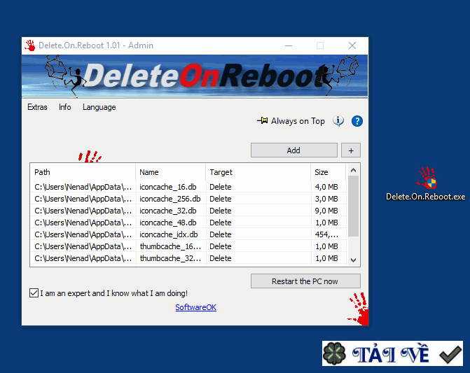Select Delete.On.Reboot.exe desktop icon
The width and height of the screenshot is (470, 373).
[x=426, y=183]
